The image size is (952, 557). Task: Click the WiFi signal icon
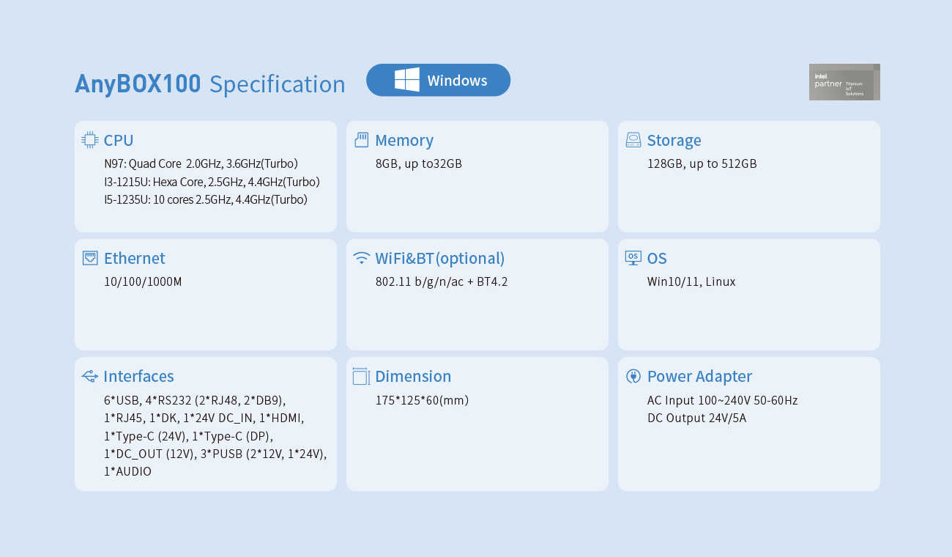361,258
